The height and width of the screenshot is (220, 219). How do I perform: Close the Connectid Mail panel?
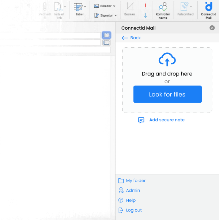point(212,28)
